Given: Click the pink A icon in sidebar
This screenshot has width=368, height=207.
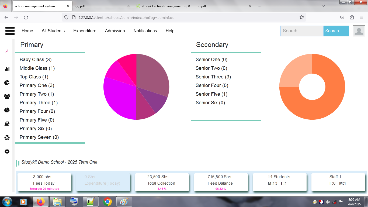Looking at the screenshot, I should 7,51.
